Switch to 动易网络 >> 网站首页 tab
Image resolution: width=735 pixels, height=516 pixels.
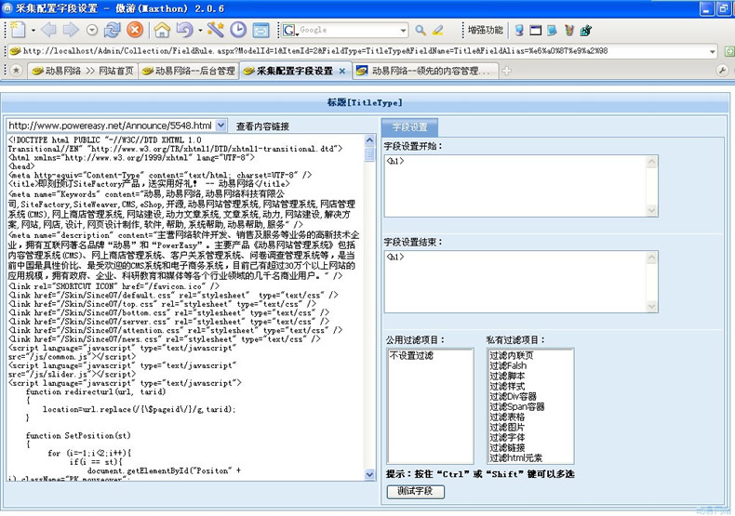coord(83,71)
